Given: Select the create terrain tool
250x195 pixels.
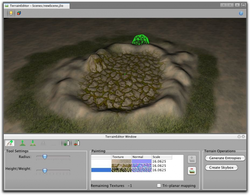Looking at the screenshot, I should (10, 143).
